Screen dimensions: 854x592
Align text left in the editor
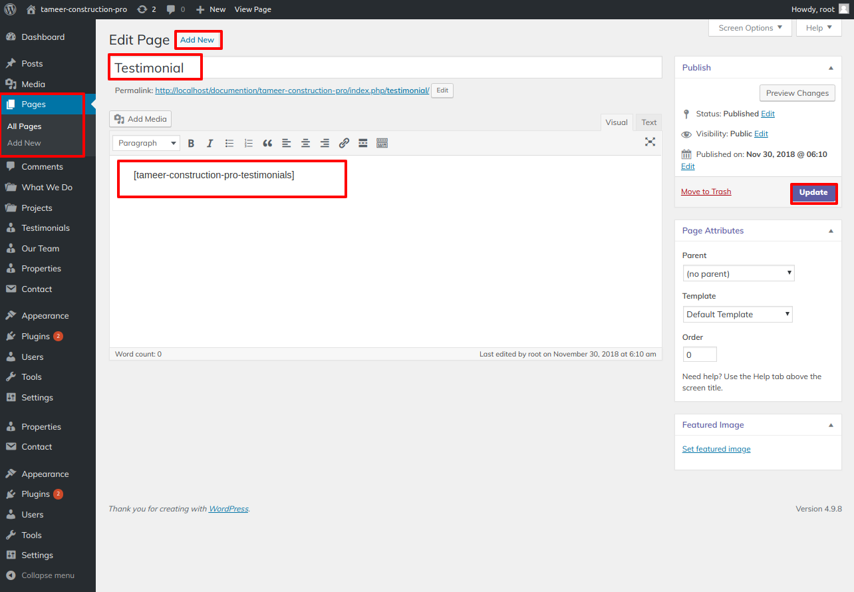coord(287,143)
